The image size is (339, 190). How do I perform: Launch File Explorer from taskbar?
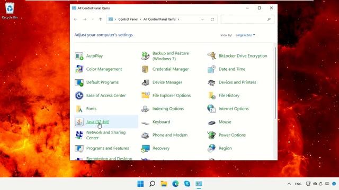164,184
